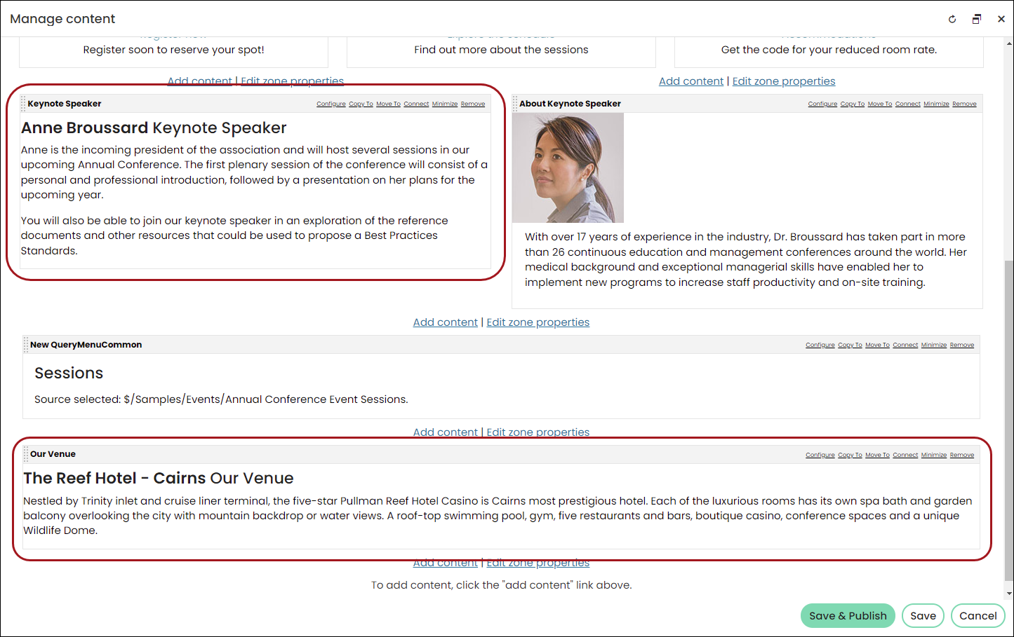
Task: Click Save & Publish button
Action: point(848,616)
